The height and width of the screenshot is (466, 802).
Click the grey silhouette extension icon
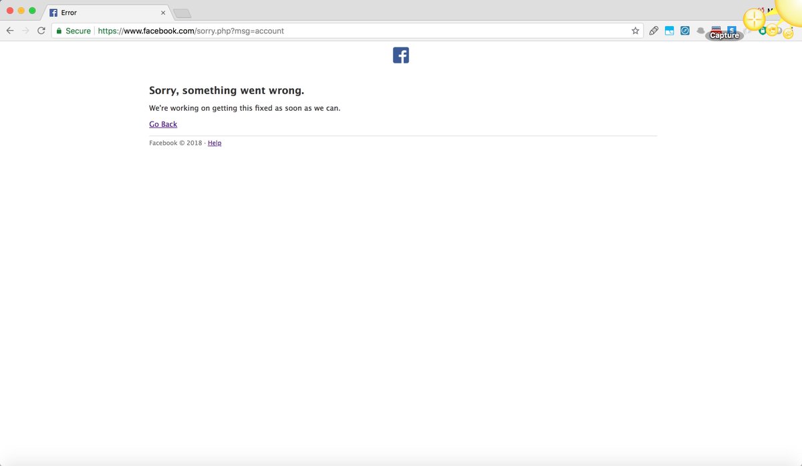[700, 30]
